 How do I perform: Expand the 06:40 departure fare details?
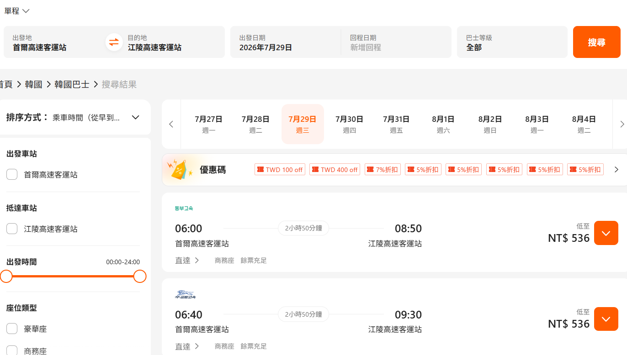606,319
